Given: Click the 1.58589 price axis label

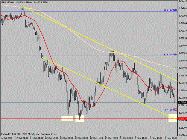Looking at the screenshot, I should pyautogui.click(x=183, y=90).
